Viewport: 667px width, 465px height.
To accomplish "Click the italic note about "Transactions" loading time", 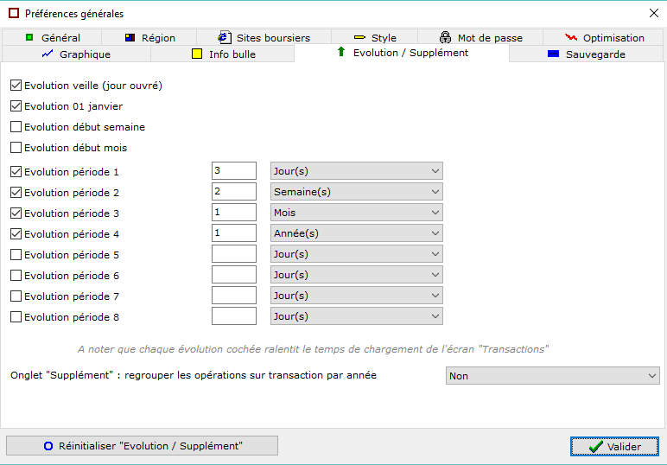I will click(x=313, y=349).
